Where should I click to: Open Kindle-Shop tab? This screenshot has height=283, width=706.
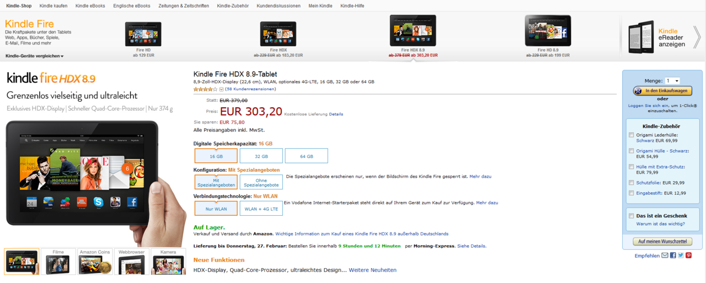[x=19, y=6]
